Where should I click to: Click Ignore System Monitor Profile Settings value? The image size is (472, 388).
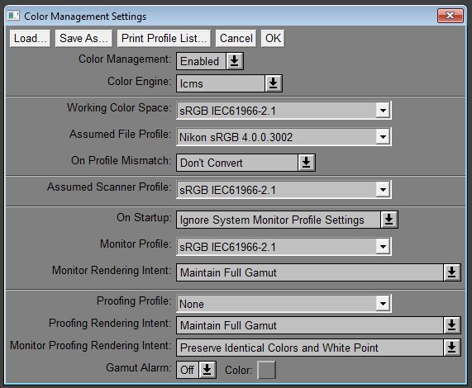pyautogui.click(x=279, y=220)
